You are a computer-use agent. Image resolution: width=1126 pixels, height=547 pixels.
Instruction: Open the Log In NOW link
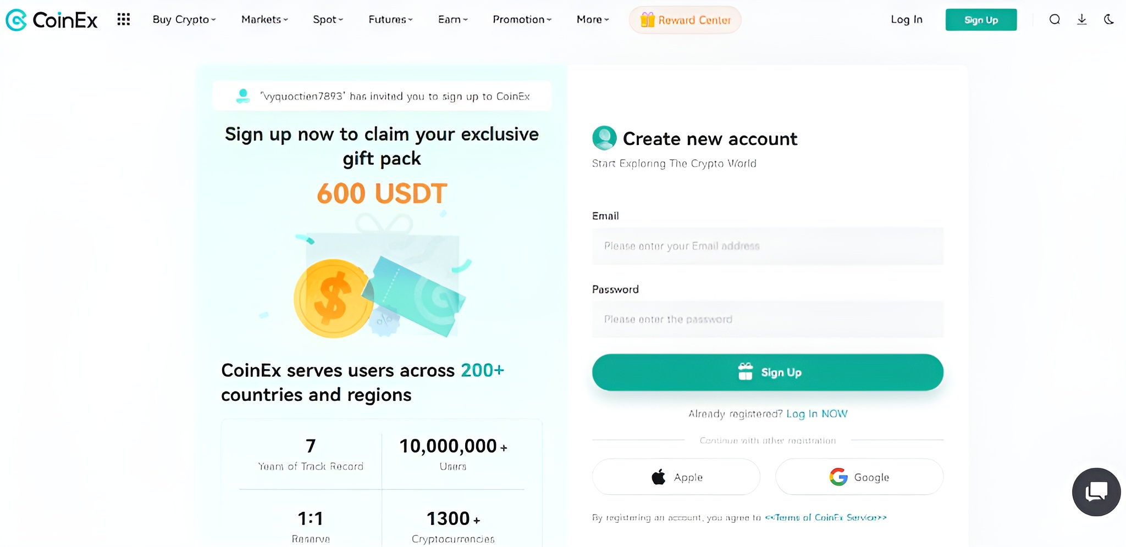(x=817, y=414)
